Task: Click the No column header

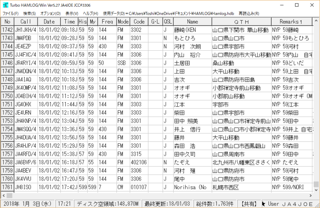Action: click(x=7, y=22)
